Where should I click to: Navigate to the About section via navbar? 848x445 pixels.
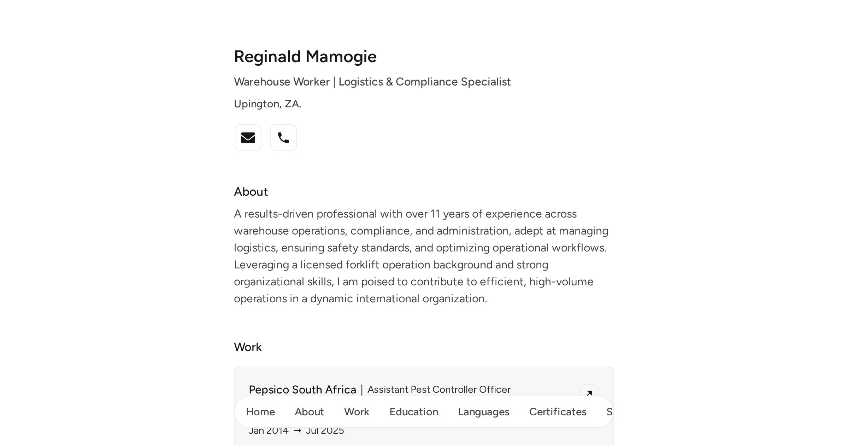[309, 412]
